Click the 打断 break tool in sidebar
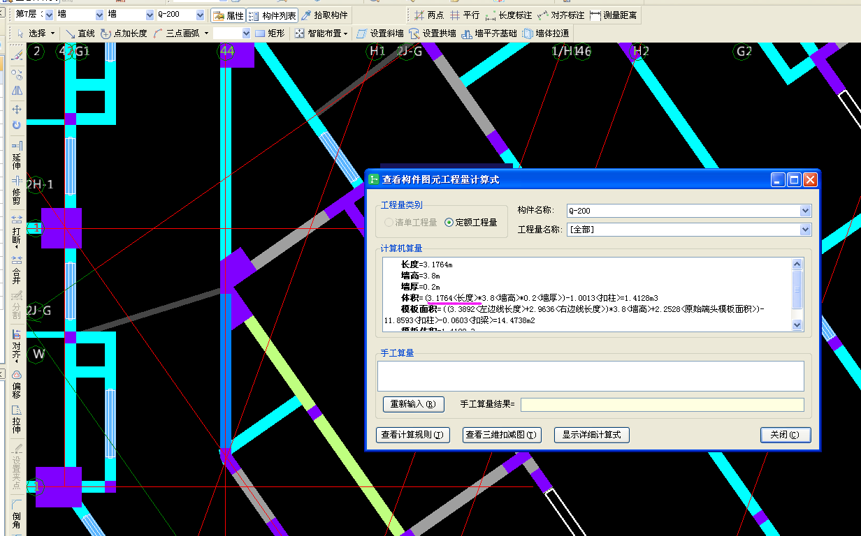The image size is (861, 536). coord(17,232)
